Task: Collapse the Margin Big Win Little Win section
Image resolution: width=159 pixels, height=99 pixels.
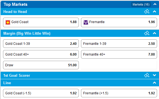Action: click(154, 33)
